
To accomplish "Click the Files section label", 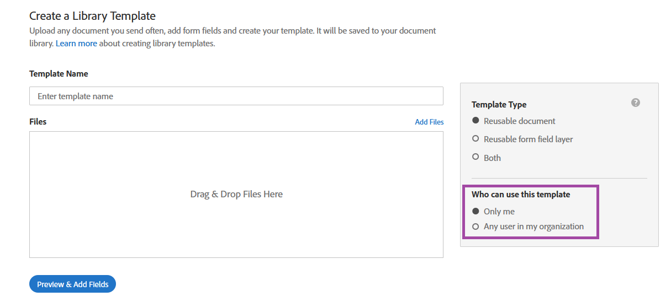I will 38,121.
